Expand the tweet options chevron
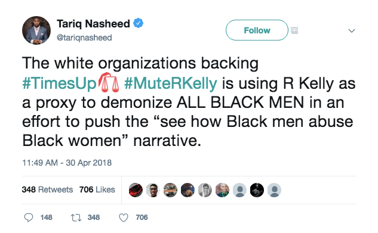378x233 pixels. (x=352, y=31)
